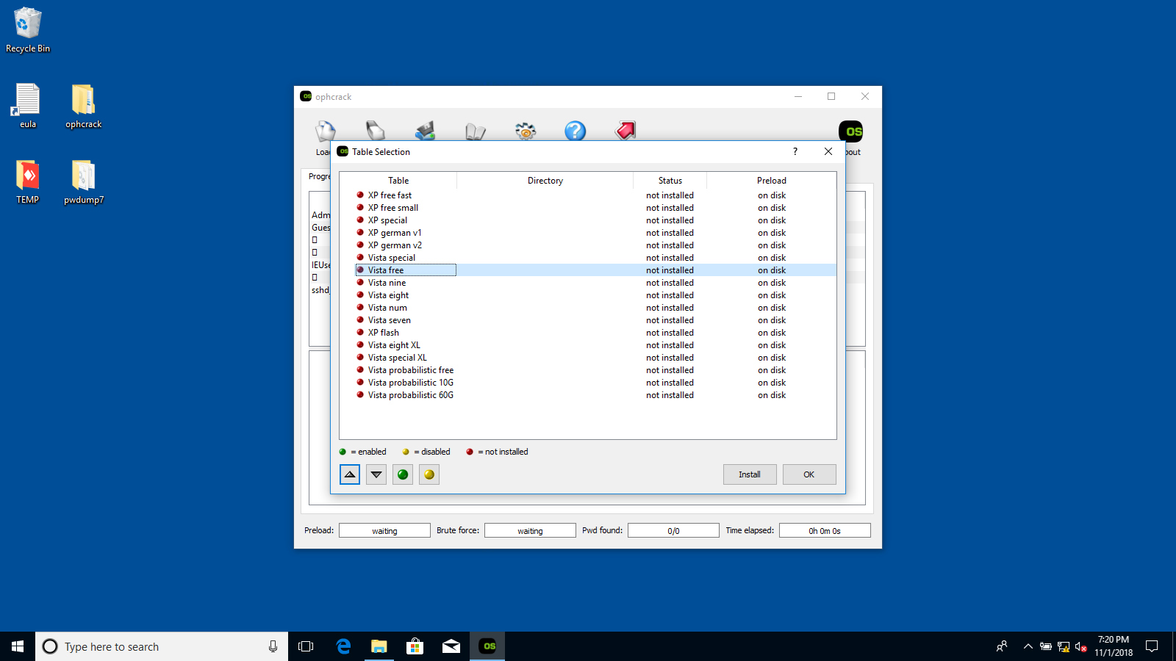Click the Time elapsed field

coord(825,530)
